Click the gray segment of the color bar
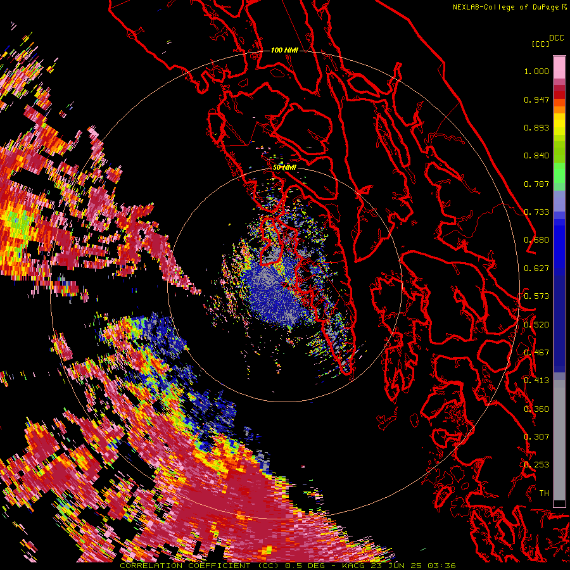 pos(559,440)
